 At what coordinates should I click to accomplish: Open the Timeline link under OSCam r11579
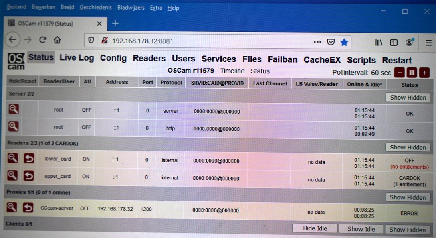pyautogui.click(x=232, y=71)
